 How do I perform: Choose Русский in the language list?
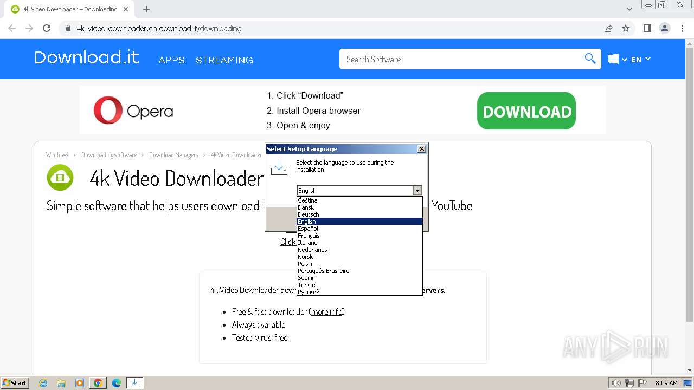(359, 292)
